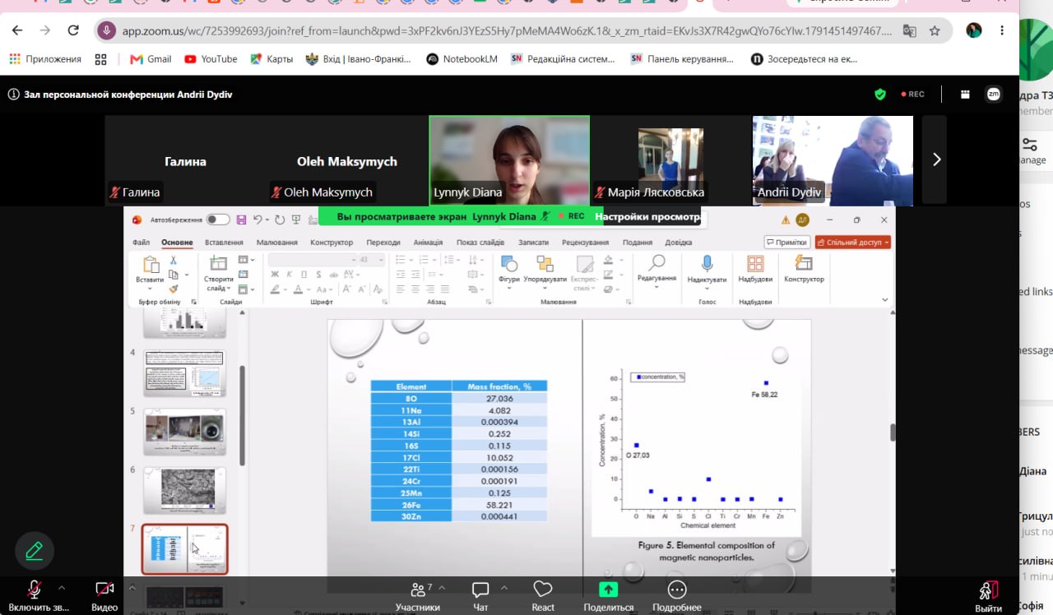Click the Выйти leave meeting icon
Viewport: 1053px width, 615px height.
click(988, 590)
